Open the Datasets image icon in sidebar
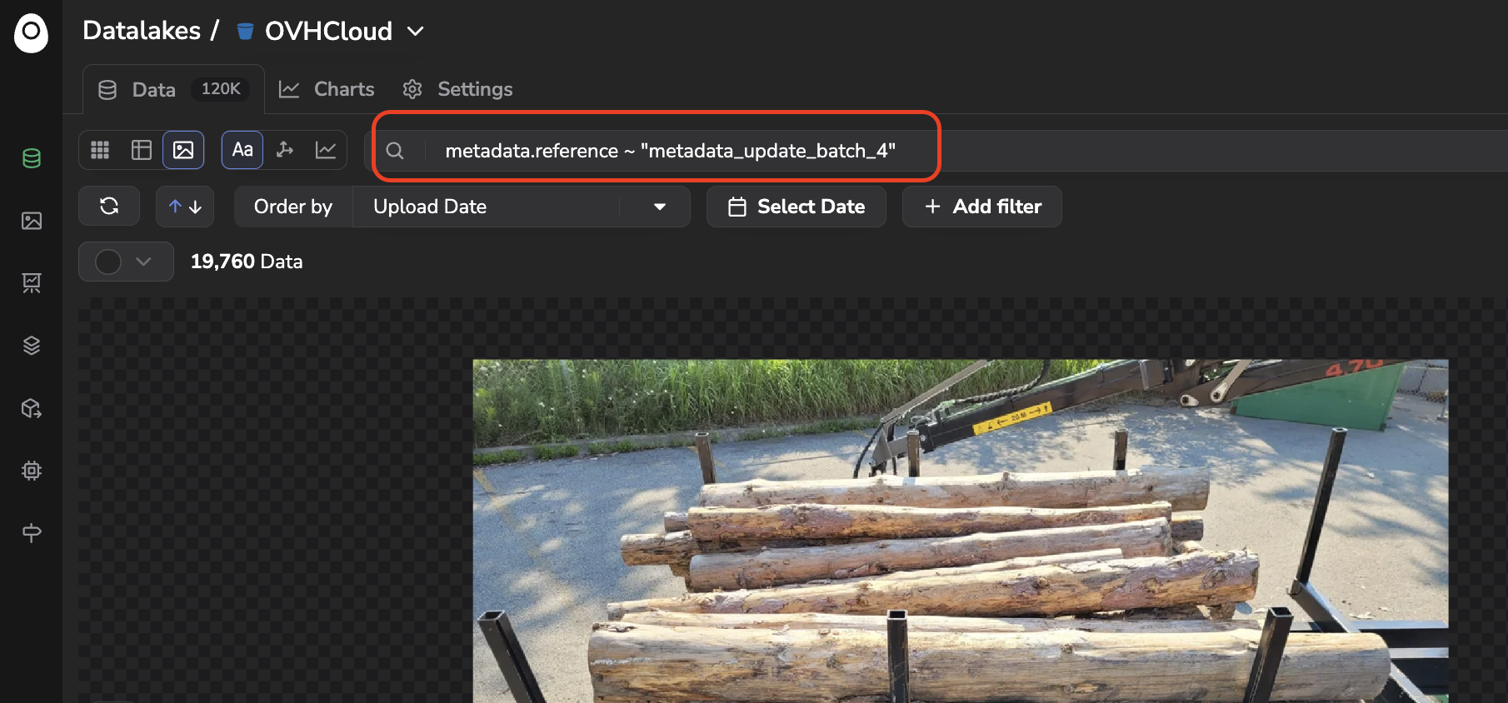This screenshot has width=1508, height=703. coord(32,221)
